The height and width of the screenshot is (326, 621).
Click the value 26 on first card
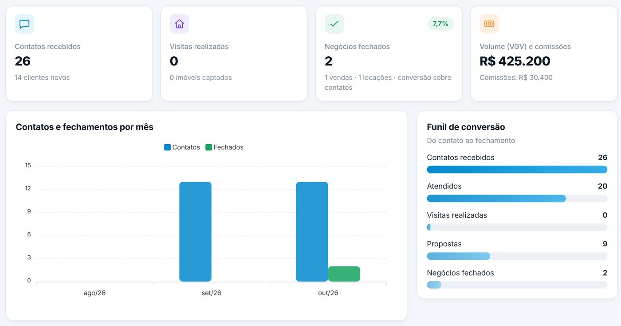[23, 61]
